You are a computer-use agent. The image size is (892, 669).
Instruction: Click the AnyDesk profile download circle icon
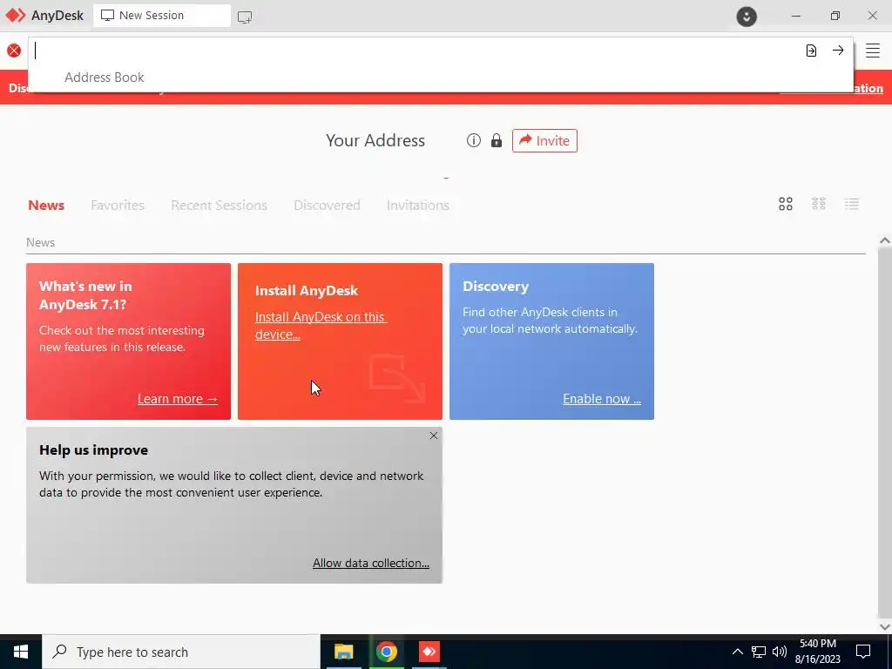coord(747,16)
